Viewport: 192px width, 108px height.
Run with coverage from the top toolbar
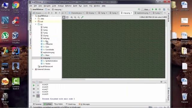[160, 9]
